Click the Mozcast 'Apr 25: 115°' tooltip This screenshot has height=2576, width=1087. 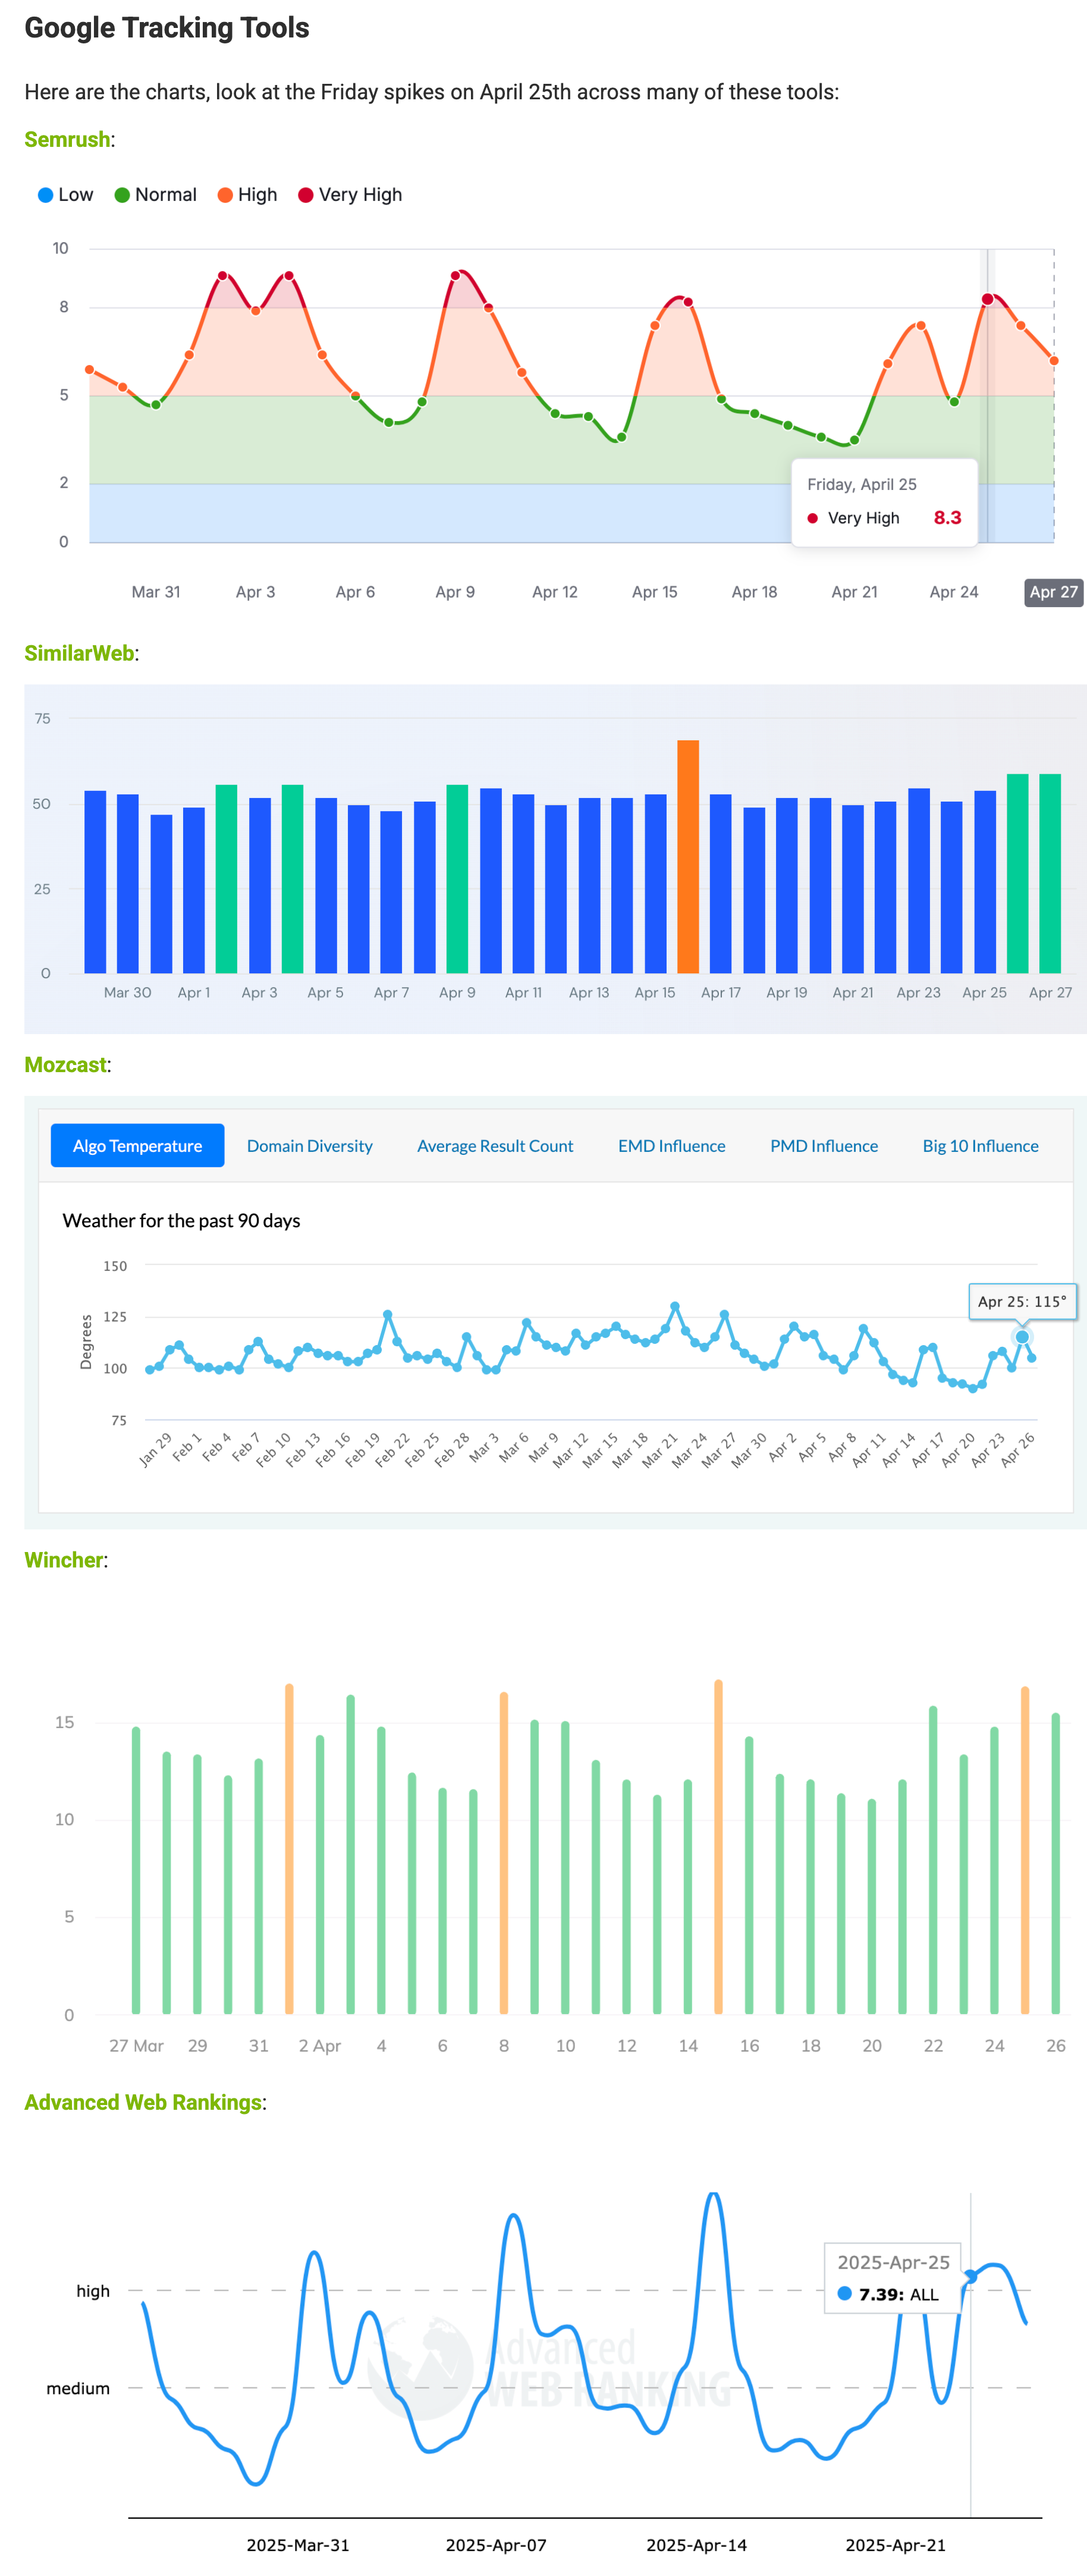click(x=1022, y=1302)
